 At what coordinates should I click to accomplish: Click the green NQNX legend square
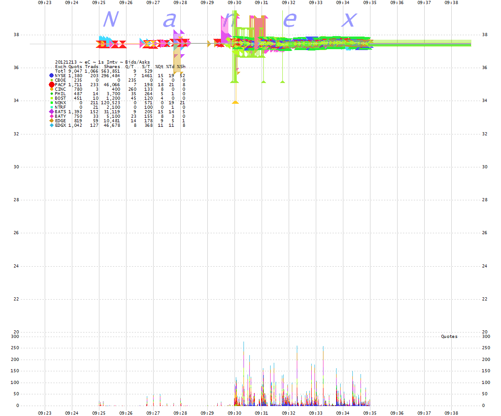52,103
